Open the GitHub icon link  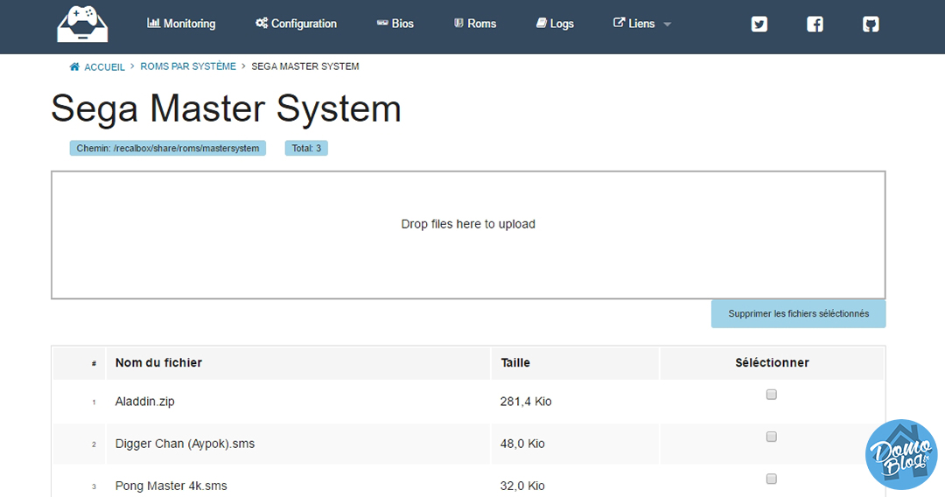click(871, 24)
